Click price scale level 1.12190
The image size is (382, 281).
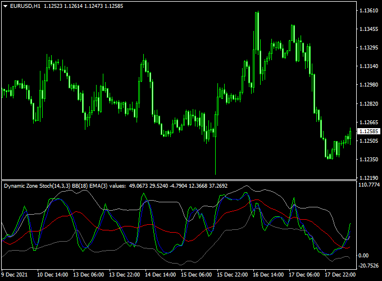coord(369,178)
